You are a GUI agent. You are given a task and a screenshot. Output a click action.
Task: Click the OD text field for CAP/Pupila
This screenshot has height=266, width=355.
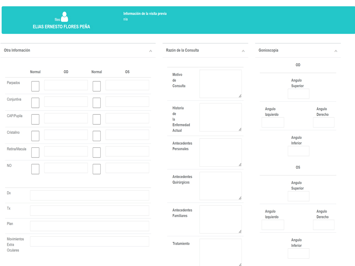(66, 118)
